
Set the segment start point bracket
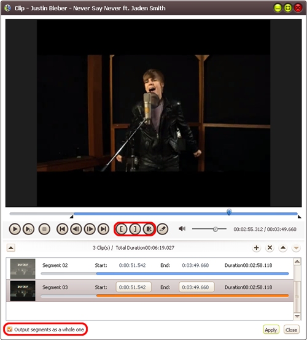pyautogui.click(x=122, y=229)
